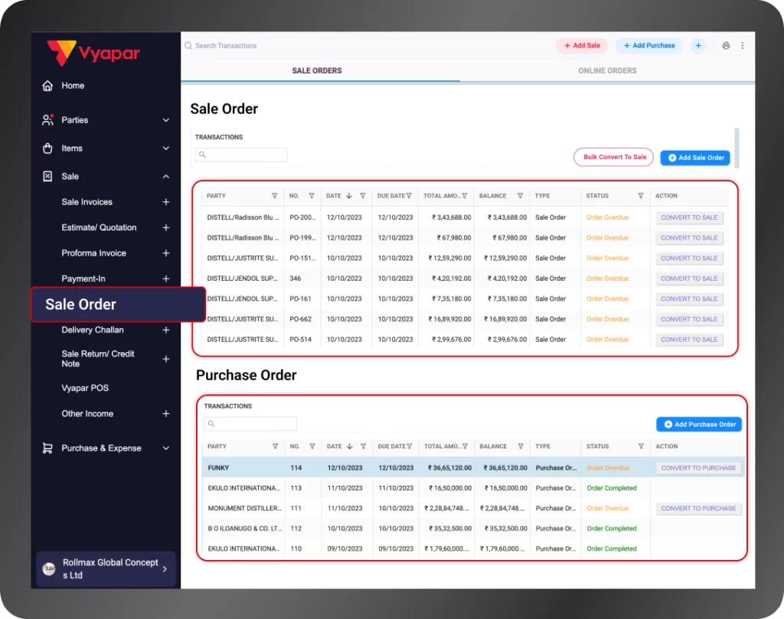Open the filter icon on the PARTY column
The height and width of the screenshot is (619, 784).
point(273,196)
